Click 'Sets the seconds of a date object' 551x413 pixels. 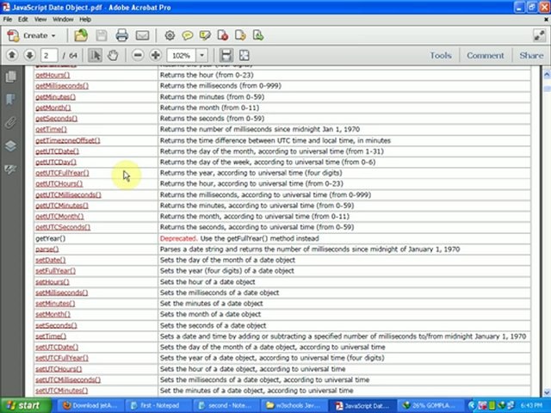[213, 325]
